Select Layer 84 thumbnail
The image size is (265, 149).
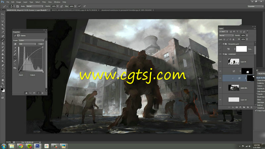tap(234, 62)
